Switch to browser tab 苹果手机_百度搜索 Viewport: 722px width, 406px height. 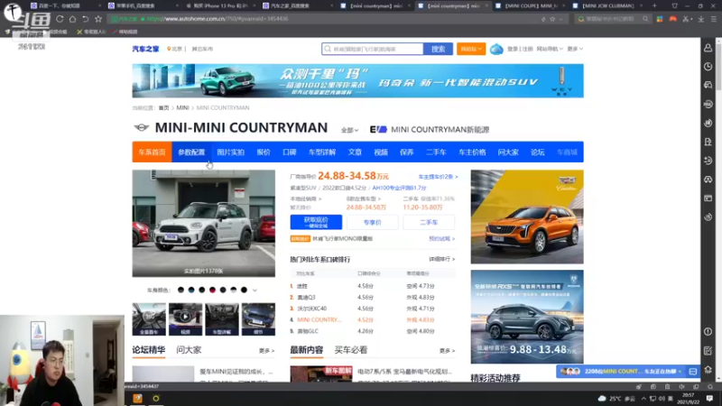[x=143, y=5]
